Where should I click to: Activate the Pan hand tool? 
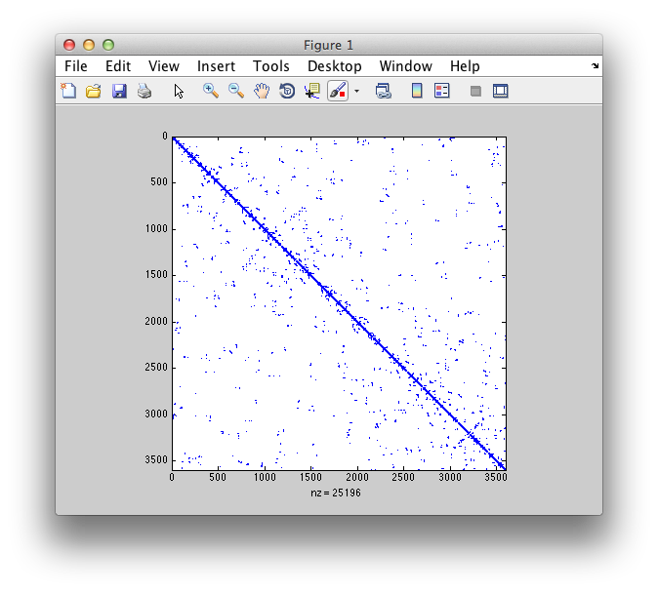click(x=262, y=91)
